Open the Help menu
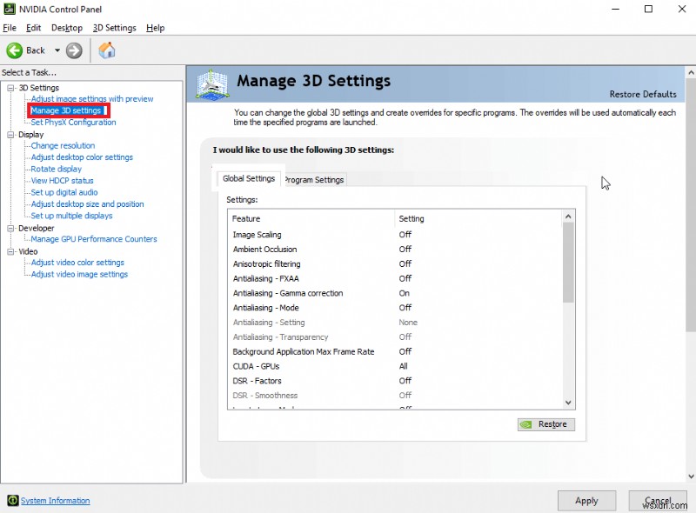This screenshot has height=513, width=696. [x=155, y=27]
